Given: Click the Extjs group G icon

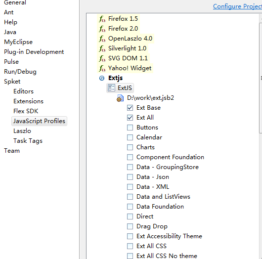Looking at the screenshot, I should tap(102, 78).
